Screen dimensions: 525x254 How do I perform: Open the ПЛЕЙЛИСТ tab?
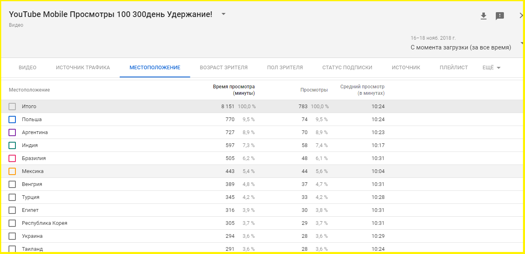click(x=454, y=68)
